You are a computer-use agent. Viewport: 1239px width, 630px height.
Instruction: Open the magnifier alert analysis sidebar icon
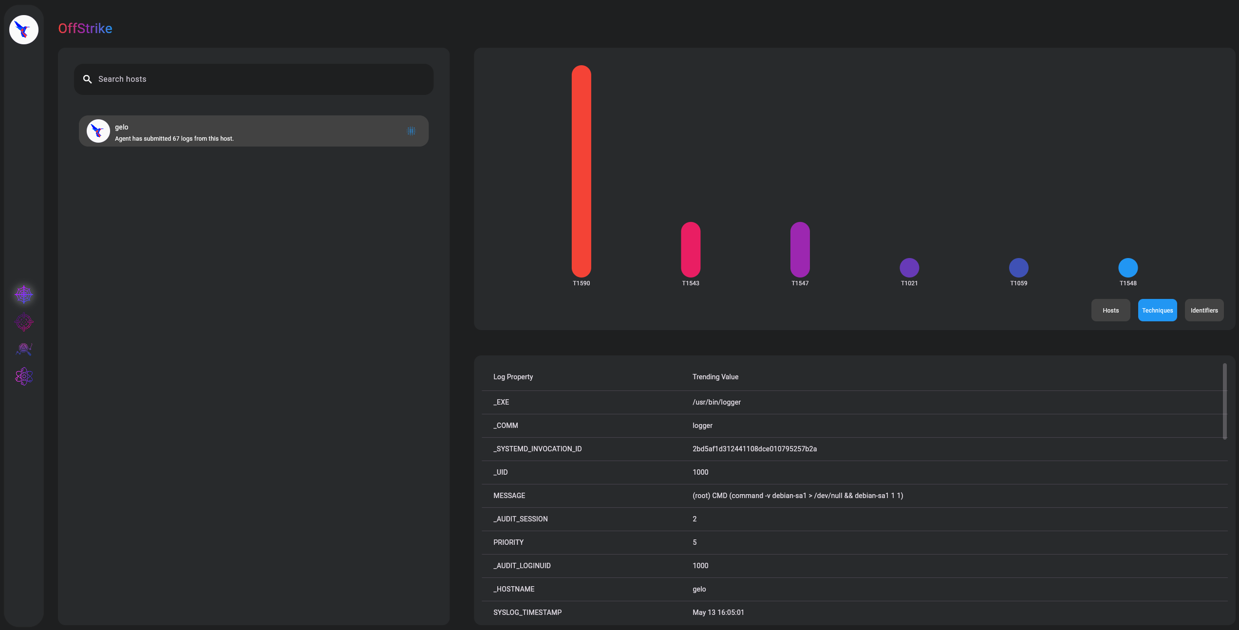click(x=24, y=349)
